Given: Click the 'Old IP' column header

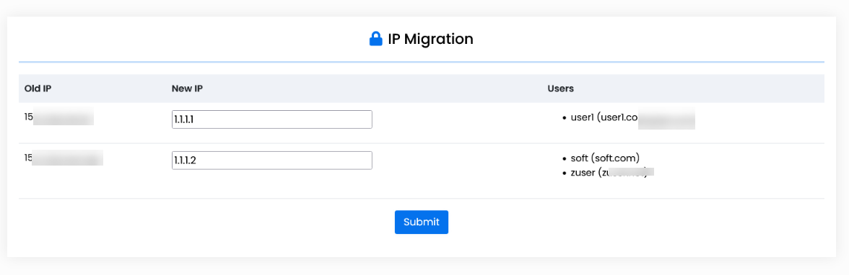Looking at the screenshot, I should point(38,89).
